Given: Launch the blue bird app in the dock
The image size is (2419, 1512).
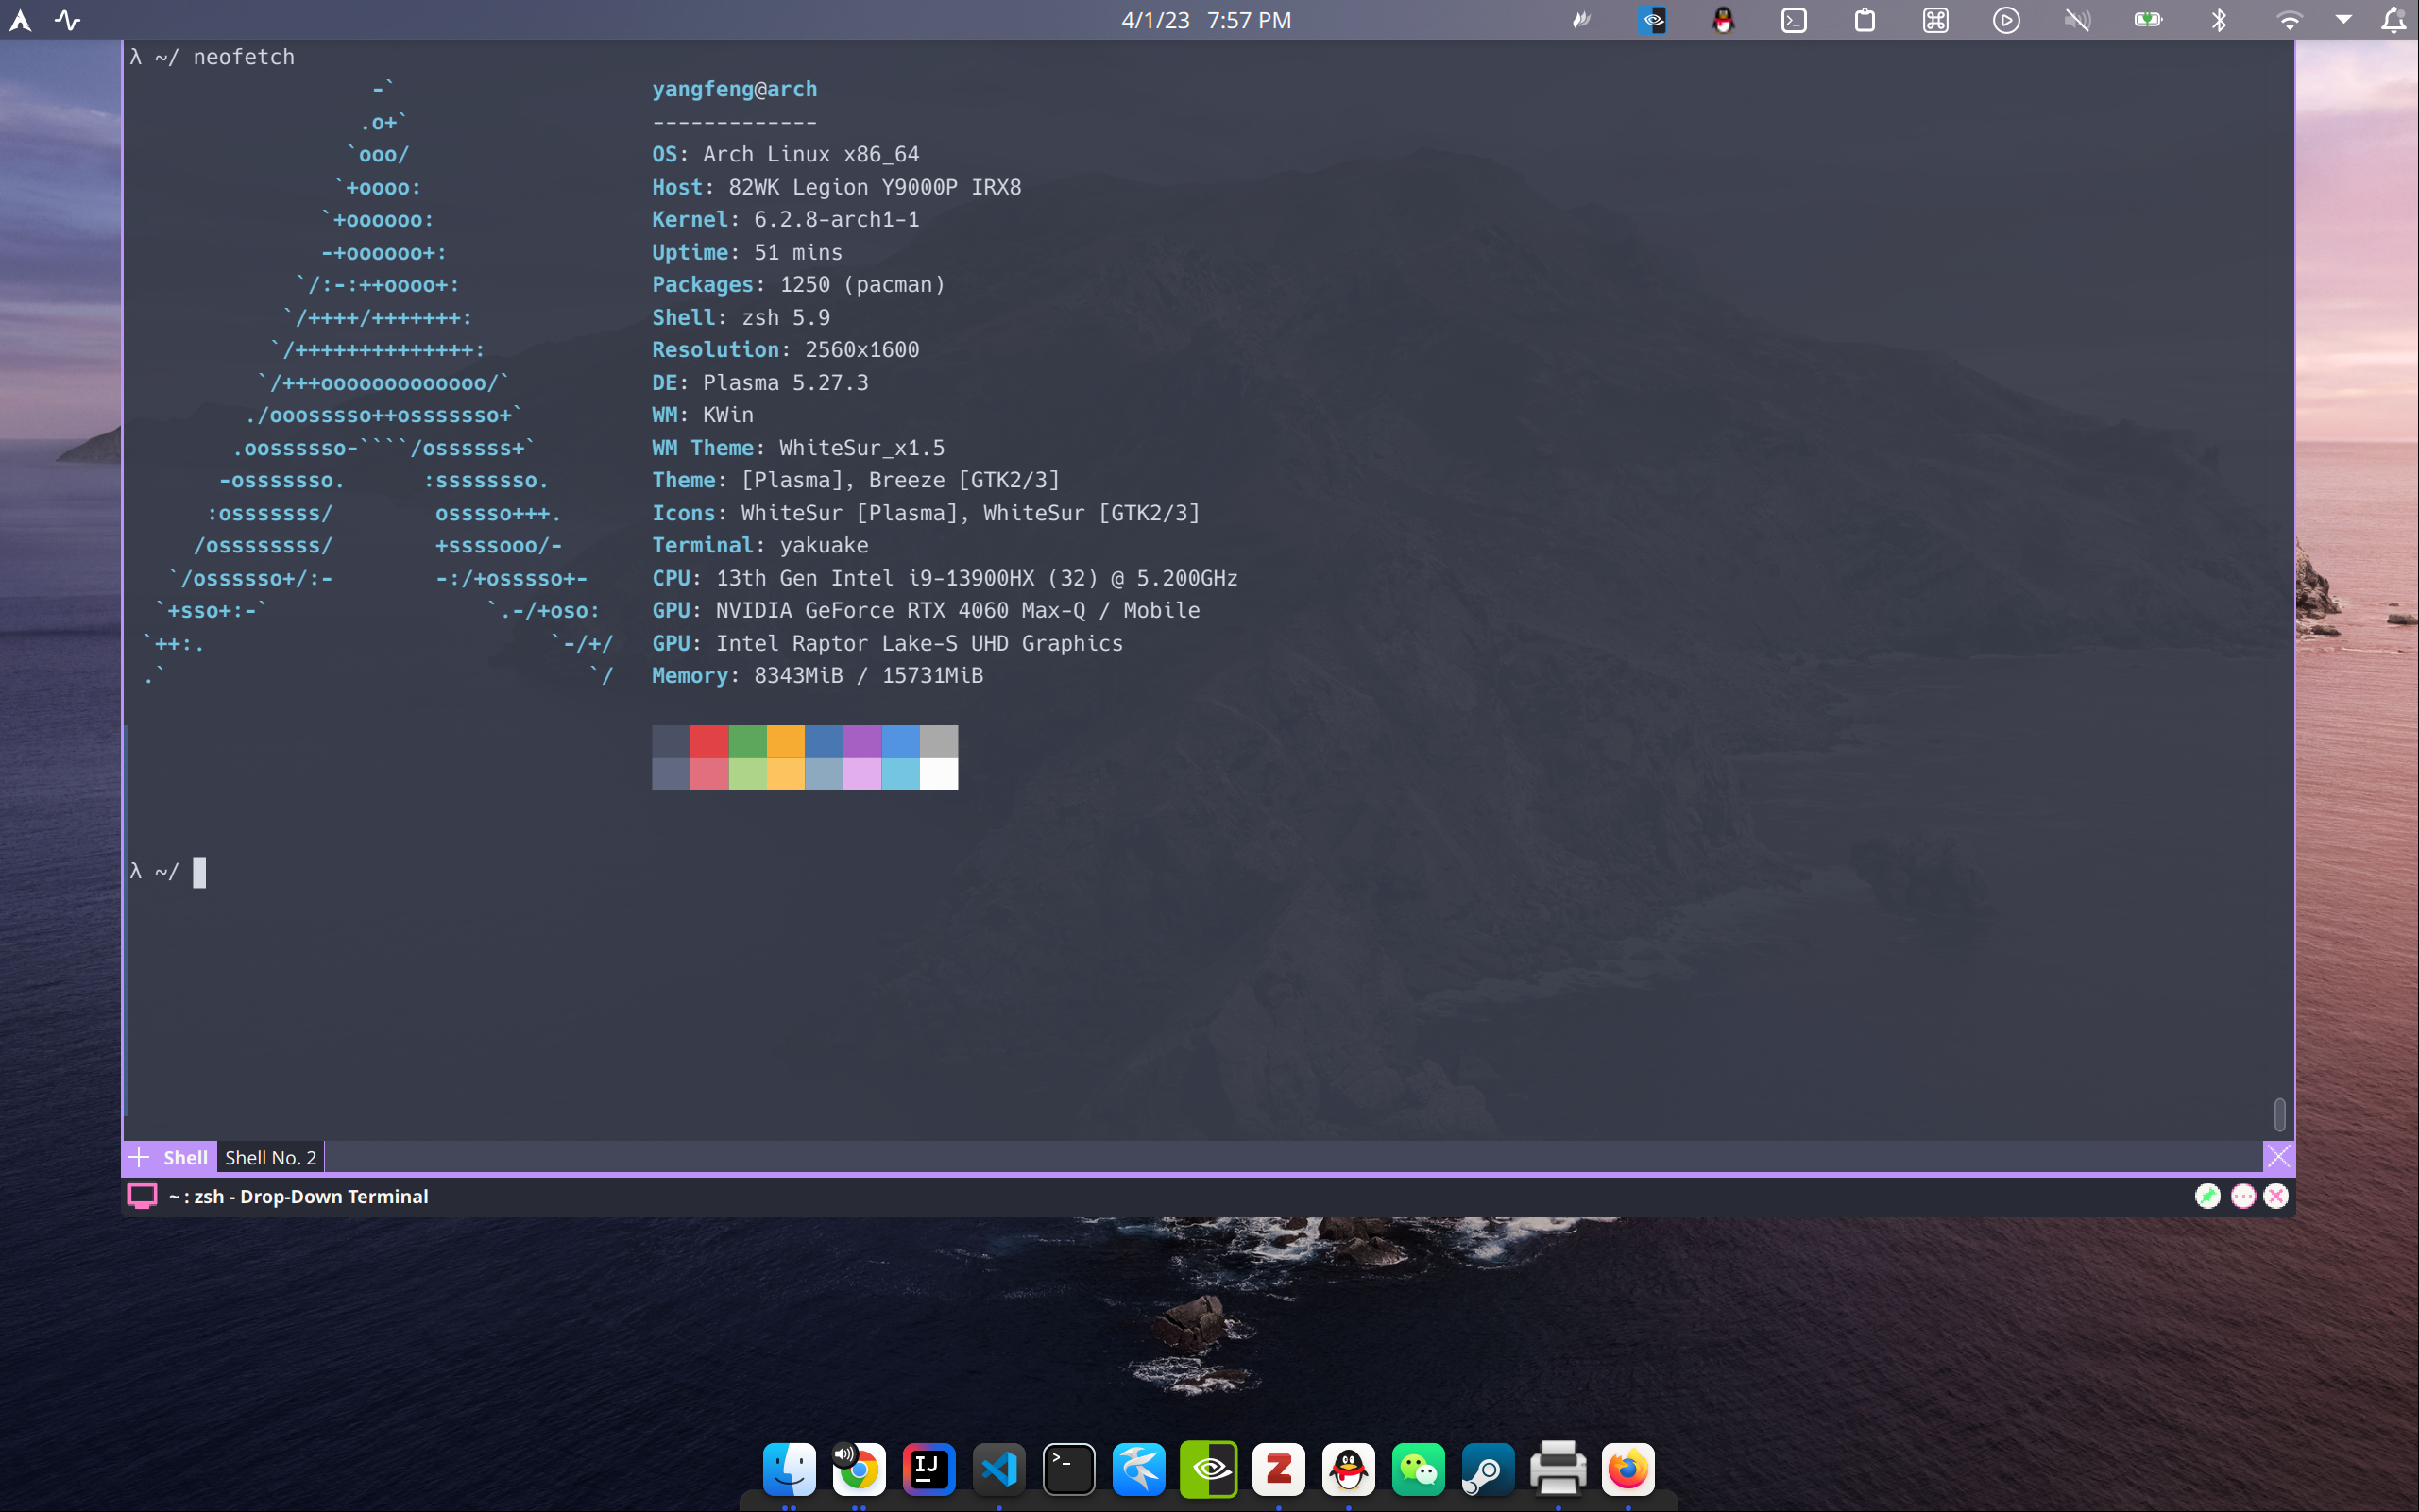Looking at the screenshot, I should [x=1139, y=1469].
